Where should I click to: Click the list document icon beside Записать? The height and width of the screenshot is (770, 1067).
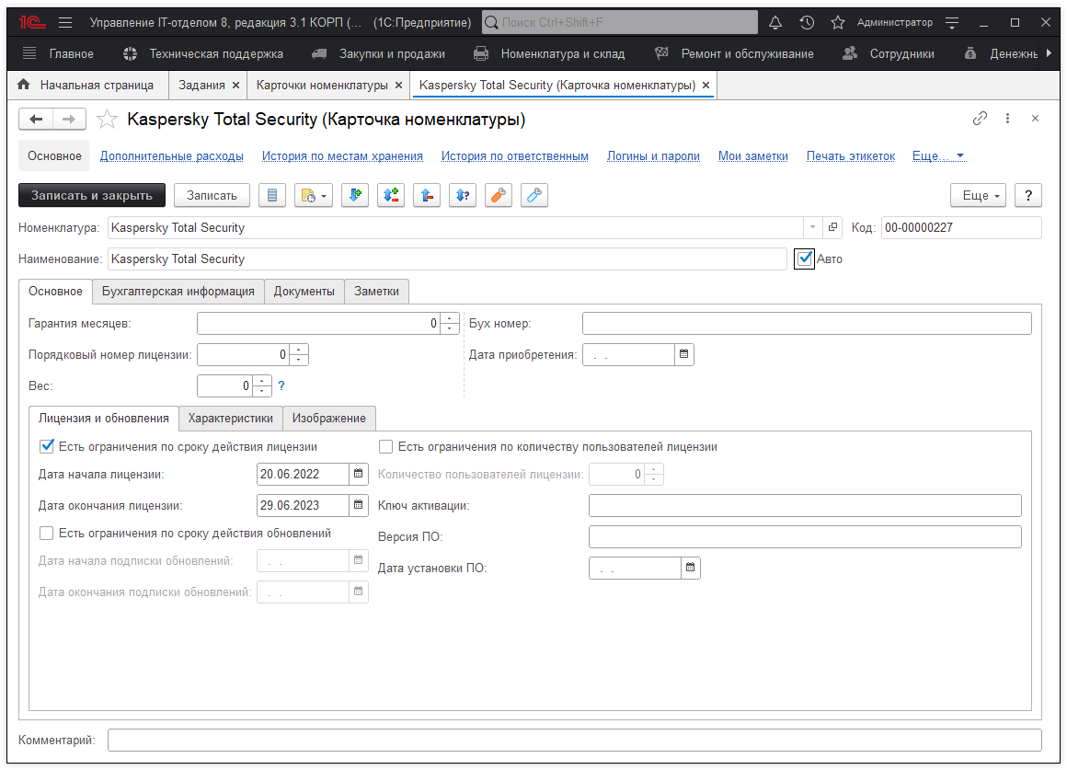tap(270, 195)
